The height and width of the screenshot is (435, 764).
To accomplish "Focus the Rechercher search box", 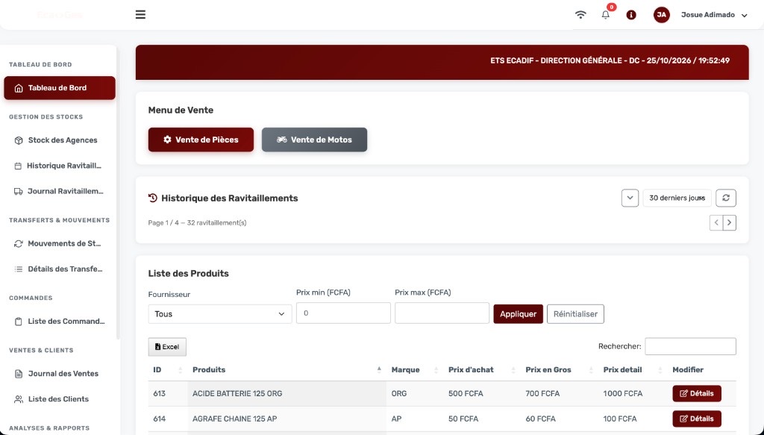I will point(690,346).
